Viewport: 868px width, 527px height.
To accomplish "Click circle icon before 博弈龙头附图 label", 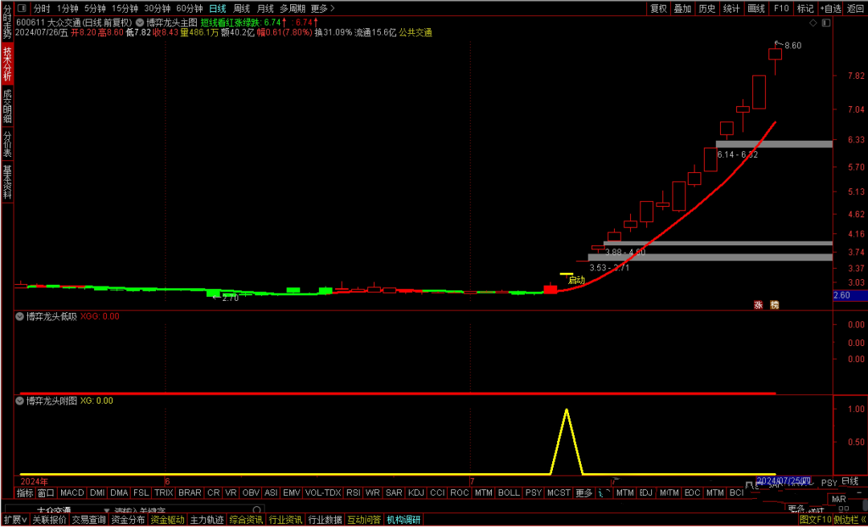I will 19,400.
